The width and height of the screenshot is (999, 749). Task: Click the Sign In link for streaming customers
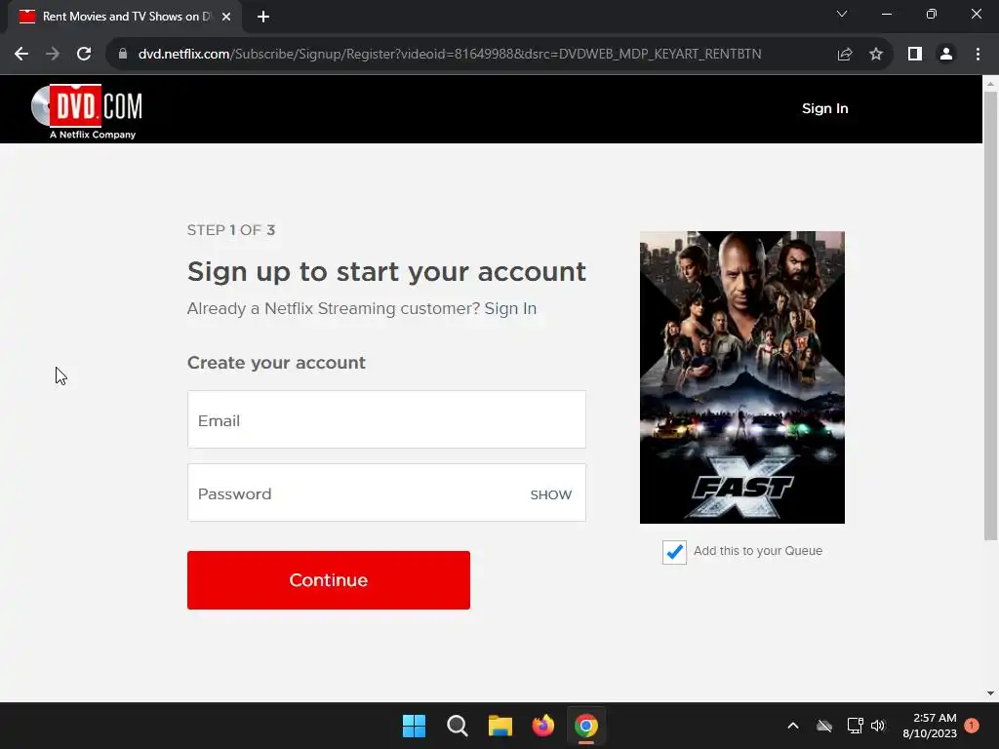coord(510,308)
